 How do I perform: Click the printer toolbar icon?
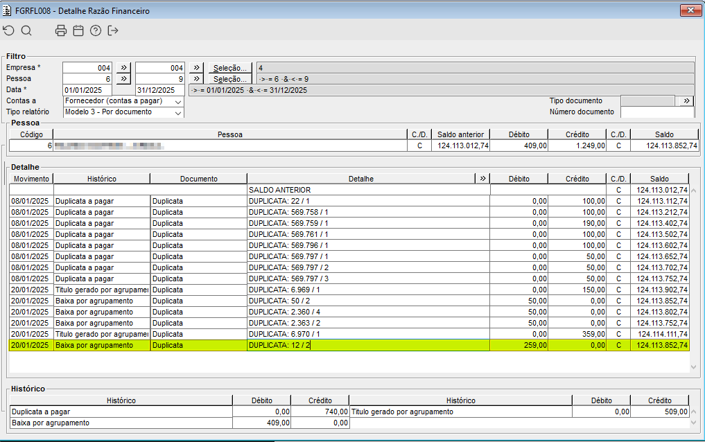pos(61,30)
